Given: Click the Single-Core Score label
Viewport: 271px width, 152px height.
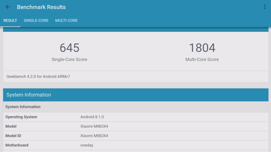Looking at the screenshot, I should tap(69, 59).
